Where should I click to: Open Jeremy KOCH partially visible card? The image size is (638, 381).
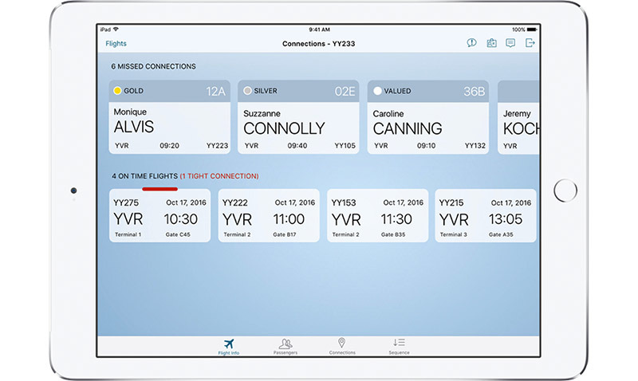tap(519, 117)
